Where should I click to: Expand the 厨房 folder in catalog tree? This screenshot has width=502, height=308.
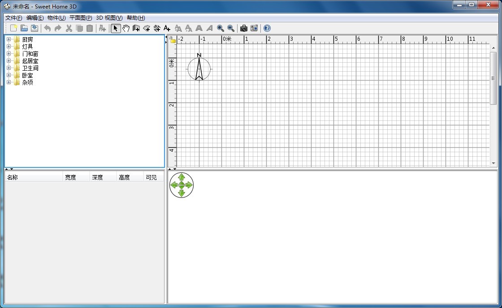pos(9,39)
